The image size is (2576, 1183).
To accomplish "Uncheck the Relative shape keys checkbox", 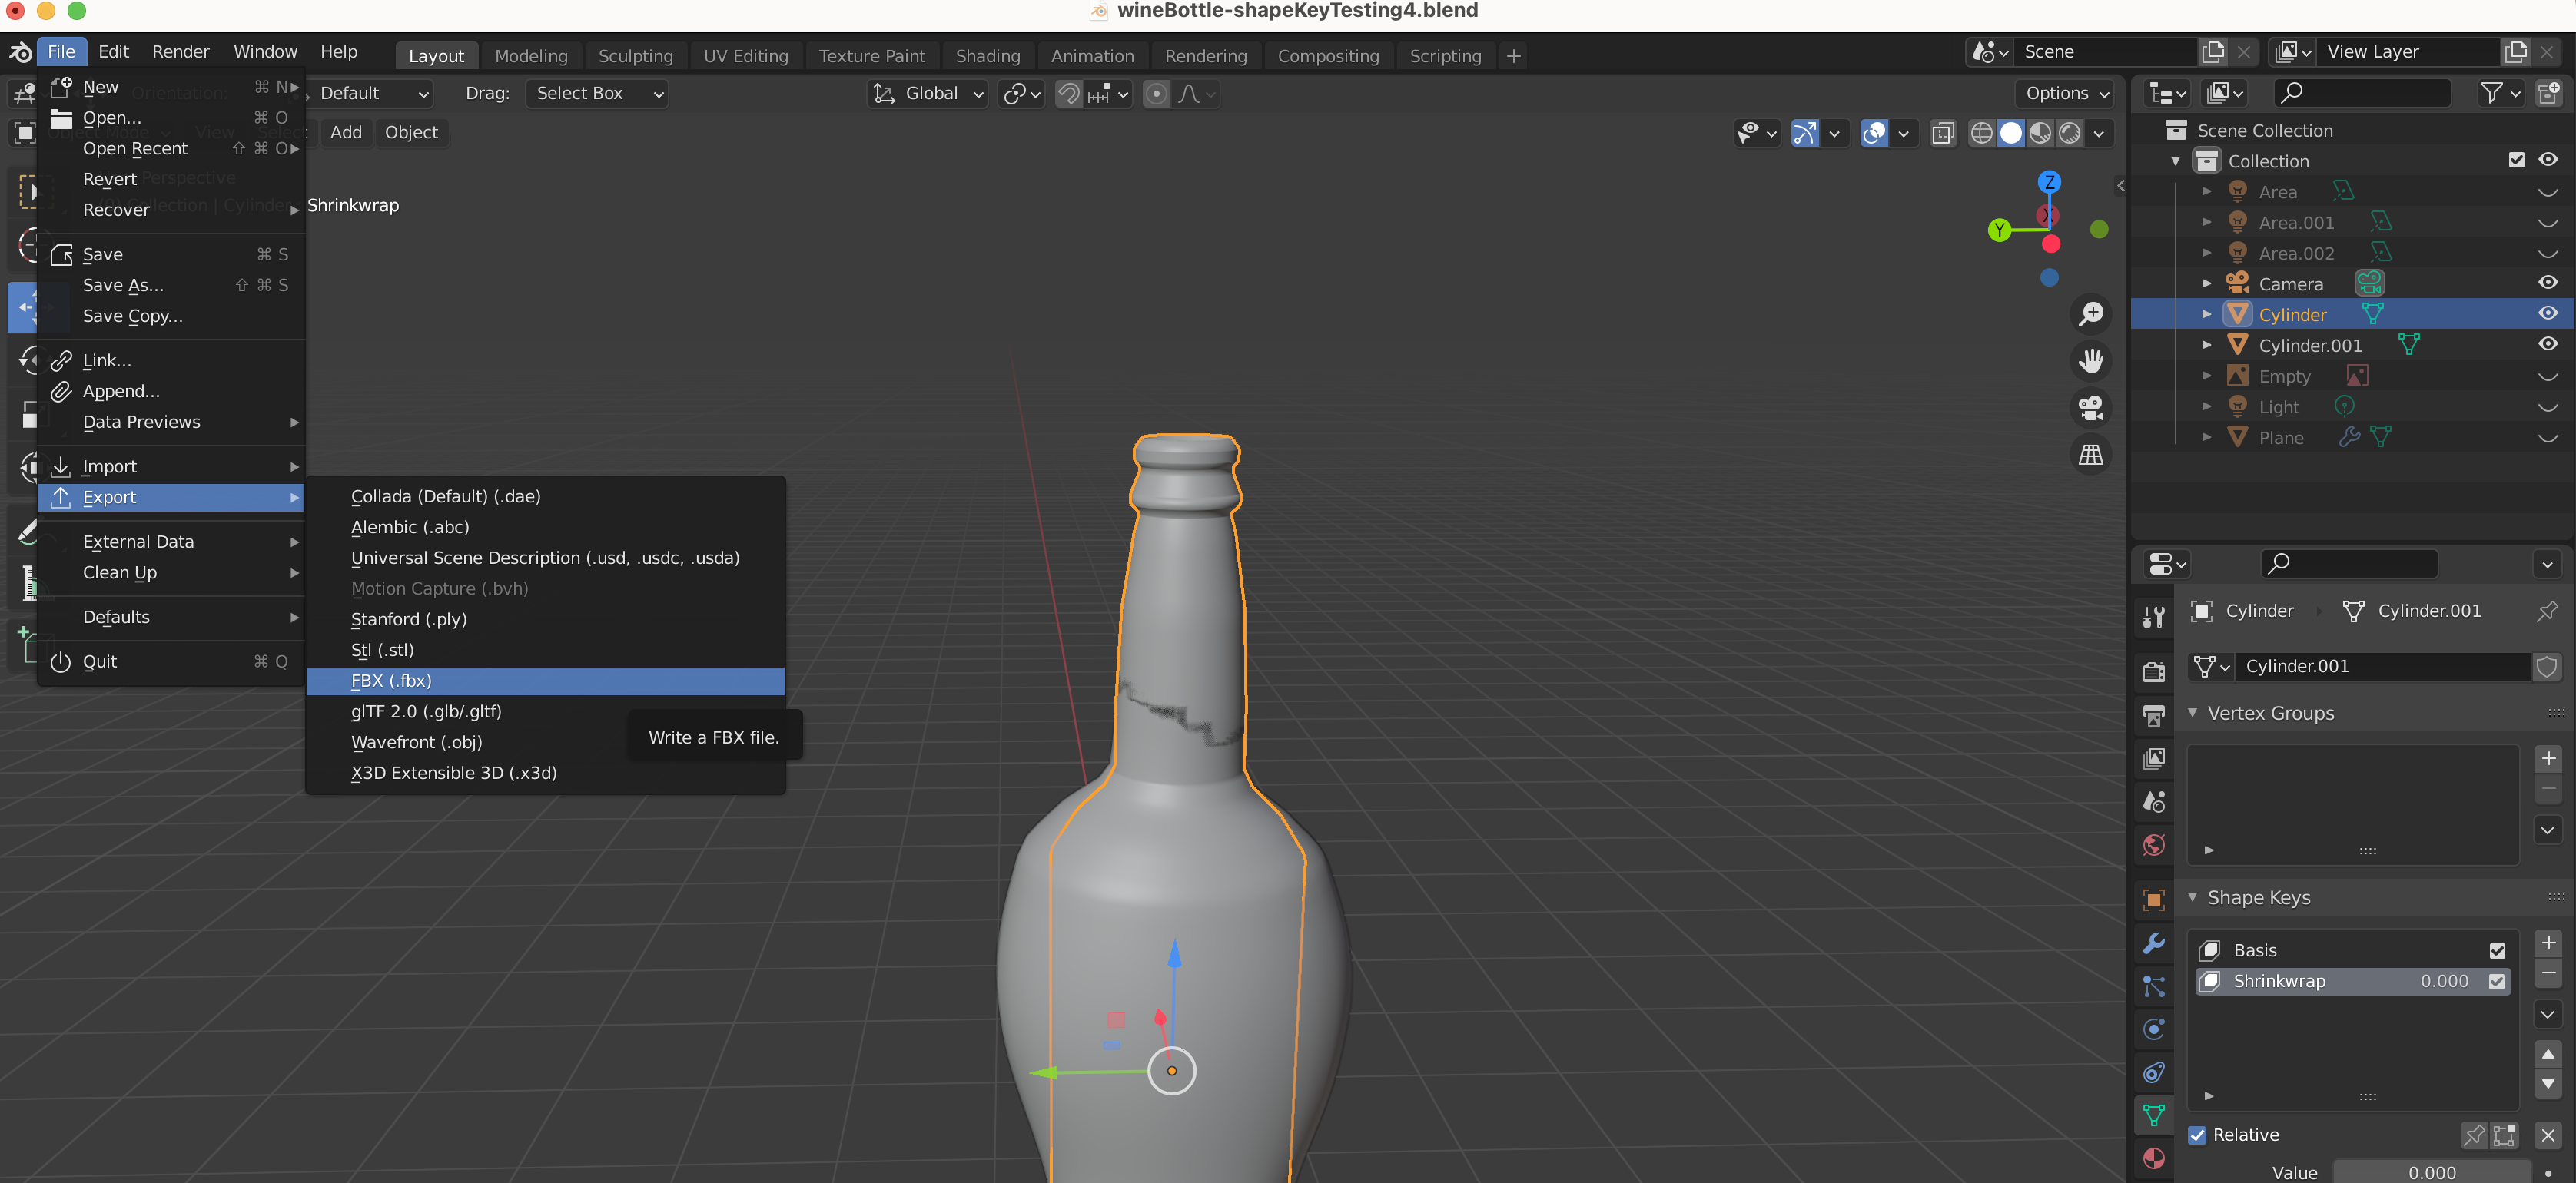I will coord(2197,1135).
